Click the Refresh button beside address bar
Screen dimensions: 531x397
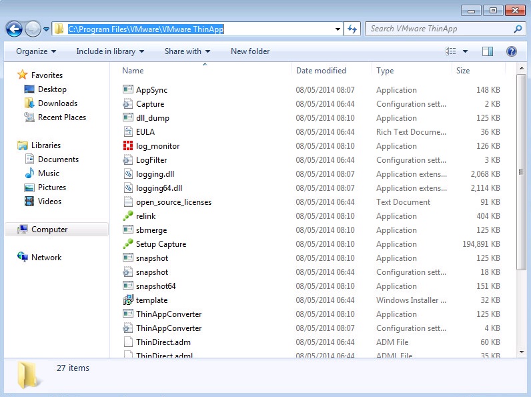[352, 29]
